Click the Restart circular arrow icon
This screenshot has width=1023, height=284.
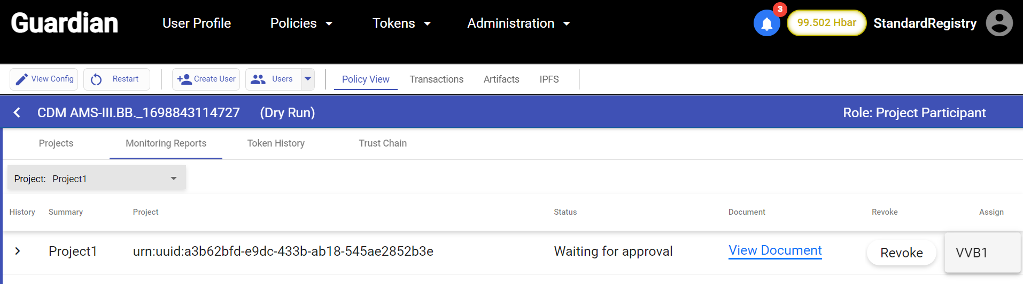(x=96, y=79)
